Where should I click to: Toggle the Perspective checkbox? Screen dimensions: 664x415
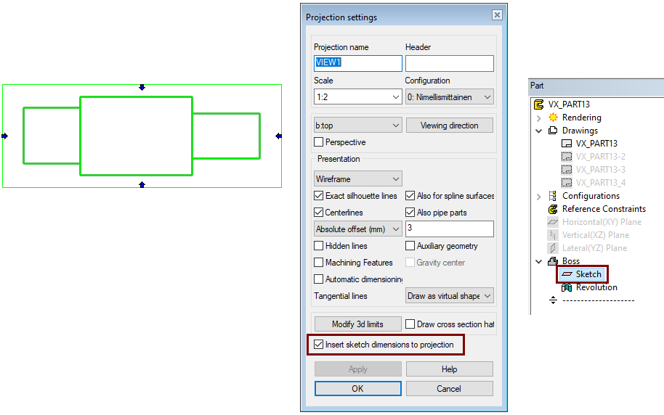318,142
